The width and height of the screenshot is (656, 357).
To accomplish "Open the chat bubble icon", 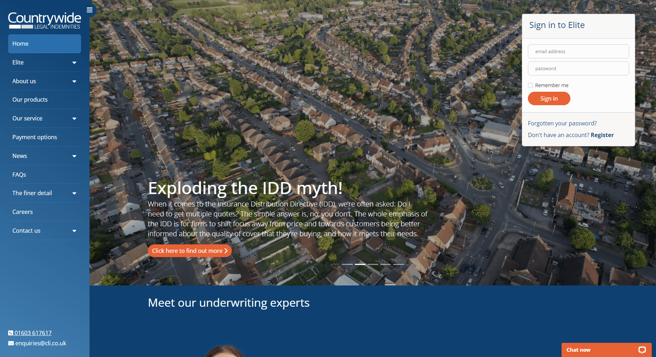I will pos(642,350).
